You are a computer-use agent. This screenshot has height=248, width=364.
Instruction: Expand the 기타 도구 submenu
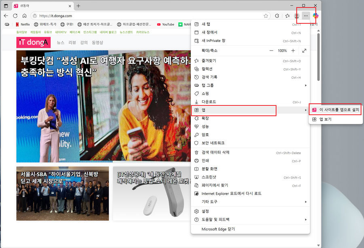click(x=250, y=202)
